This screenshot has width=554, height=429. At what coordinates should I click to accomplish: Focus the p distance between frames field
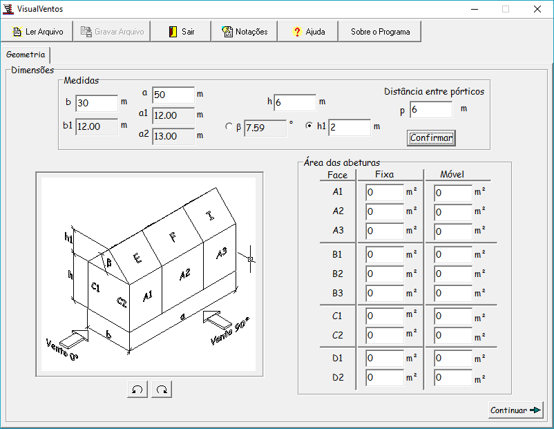pyautogui.click(x=431, y=110)
